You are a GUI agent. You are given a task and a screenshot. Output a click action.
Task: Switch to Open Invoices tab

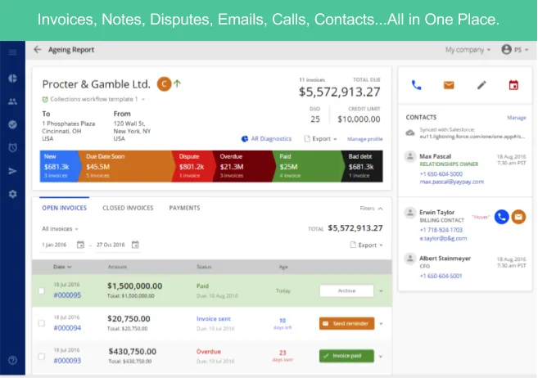(x=64, y=208)
